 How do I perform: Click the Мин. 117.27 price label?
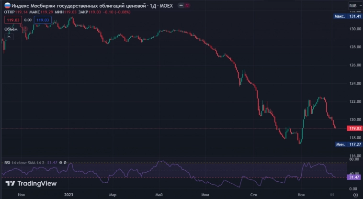click(348, 144)
